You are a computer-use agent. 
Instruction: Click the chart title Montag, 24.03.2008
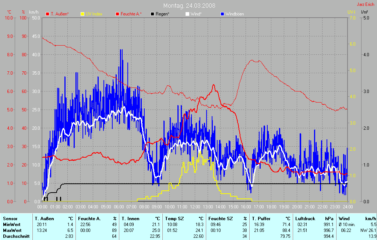189,6
